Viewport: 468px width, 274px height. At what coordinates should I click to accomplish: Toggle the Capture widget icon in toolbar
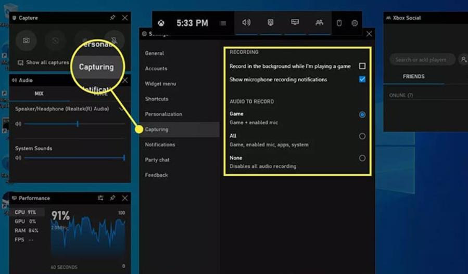point(271,23)
